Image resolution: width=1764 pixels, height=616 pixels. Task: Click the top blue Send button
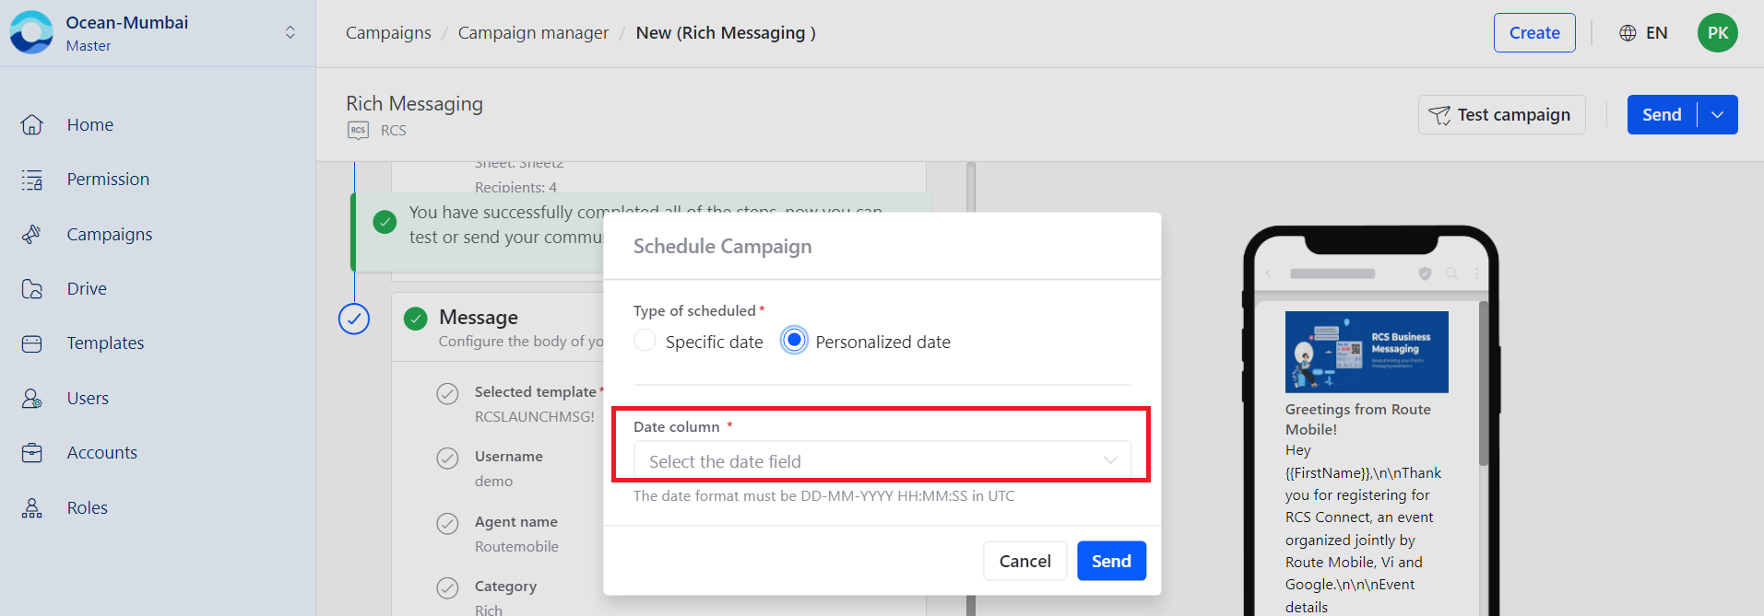(x=1662, y=114)
